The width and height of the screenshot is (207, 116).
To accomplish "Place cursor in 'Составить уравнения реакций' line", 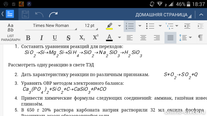I will pyautogui.click(x=72, y=47).
